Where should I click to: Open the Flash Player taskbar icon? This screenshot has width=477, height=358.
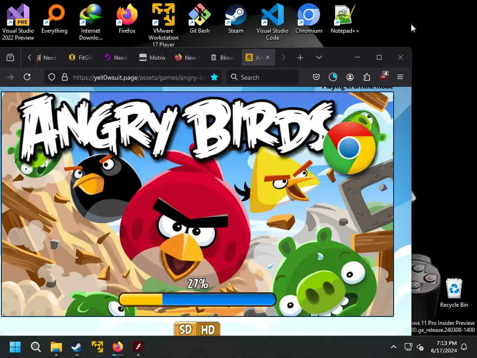(138, 347)
